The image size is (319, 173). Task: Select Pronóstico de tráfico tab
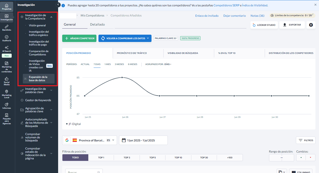138,53
